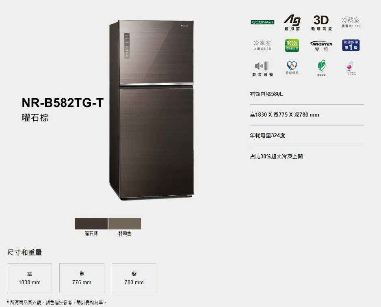Select the freezer room LED icon
The height and width of the screenshot is (307, 381).
point(262,45)
